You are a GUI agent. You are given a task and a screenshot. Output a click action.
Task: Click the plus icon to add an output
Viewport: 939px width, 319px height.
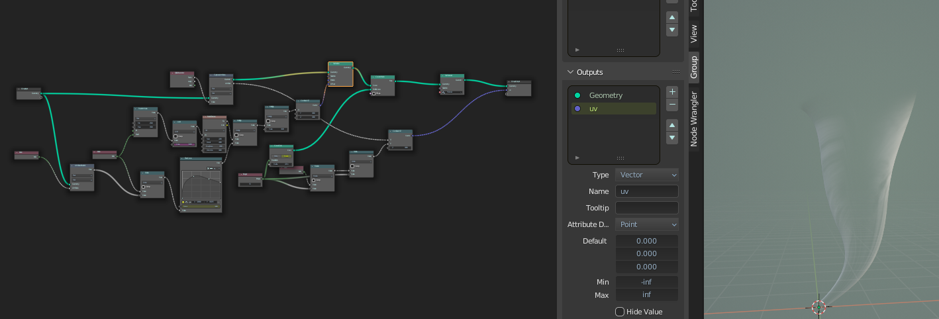click(672, 92)
